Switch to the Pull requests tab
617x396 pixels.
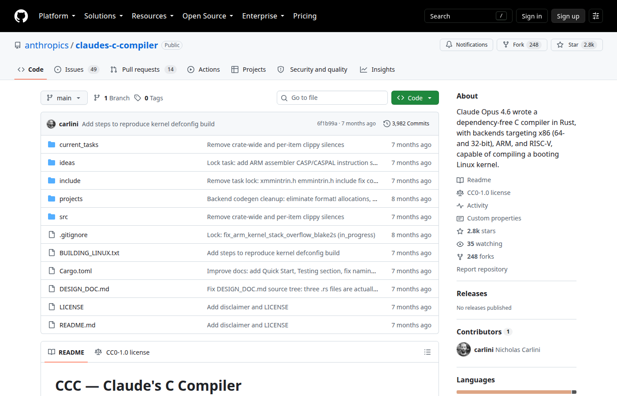(x=143, y=70)
